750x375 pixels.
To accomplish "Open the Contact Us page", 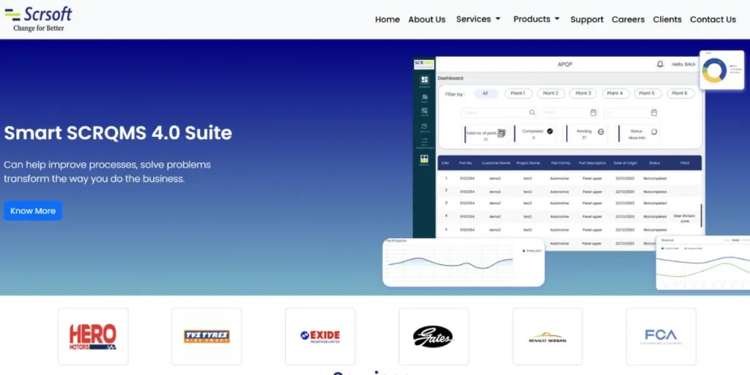I will (713, 20).
